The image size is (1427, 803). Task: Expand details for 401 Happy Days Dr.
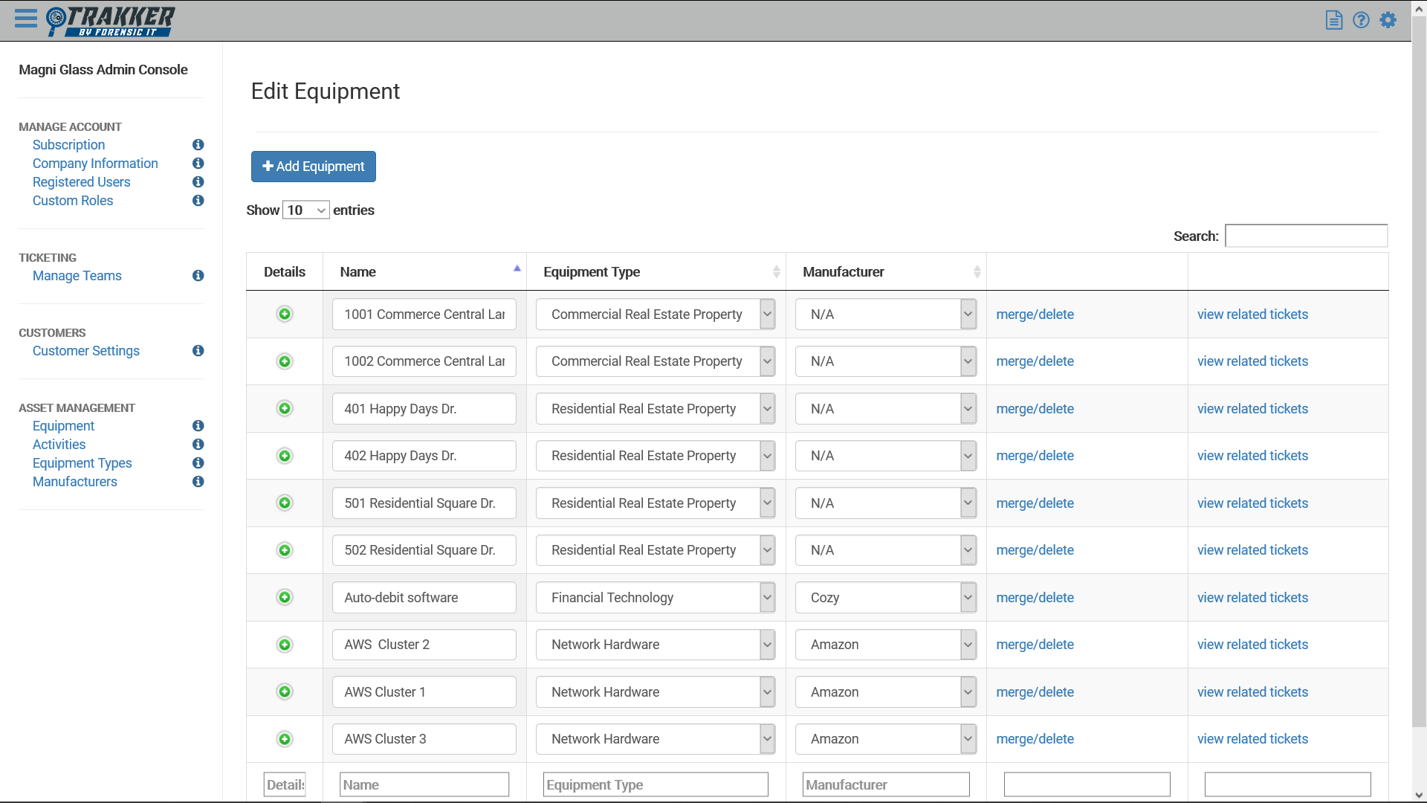(x=285, y=409)
